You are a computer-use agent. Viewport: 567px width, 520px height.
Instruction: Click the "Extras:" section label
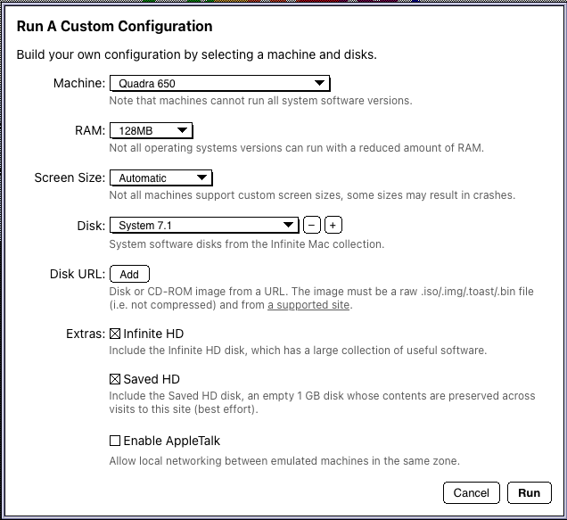86,334
